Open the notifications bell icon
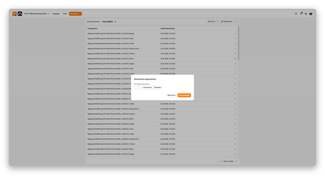 pyautogui.click(x=301, y=14)
